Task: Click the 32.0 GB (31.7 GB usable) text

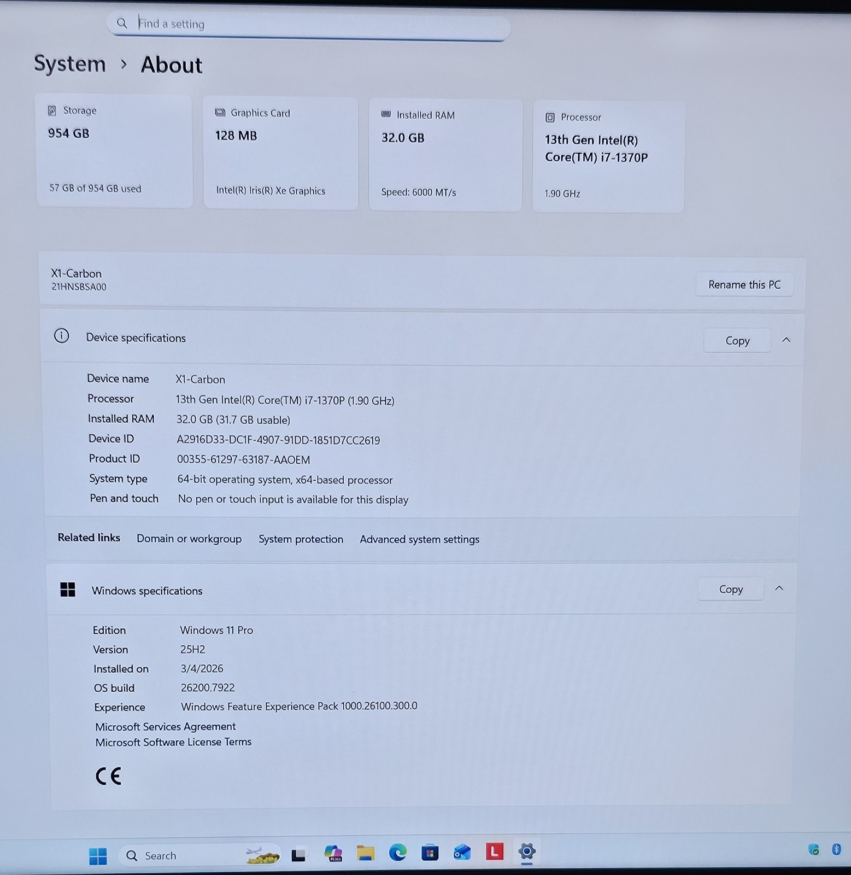Action: point(233,420)
